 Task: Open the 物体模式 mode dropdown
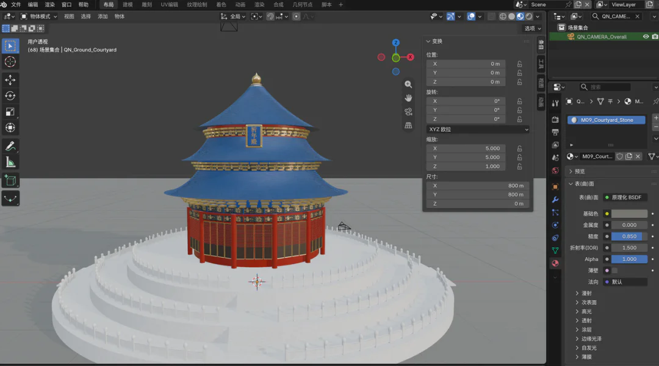pyautogui.click(x=39, y=16)
